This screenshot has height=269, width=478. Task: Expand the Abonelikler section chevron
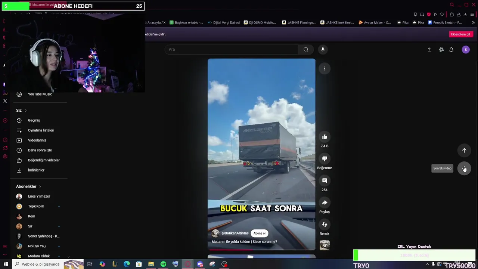coord(40,186)
